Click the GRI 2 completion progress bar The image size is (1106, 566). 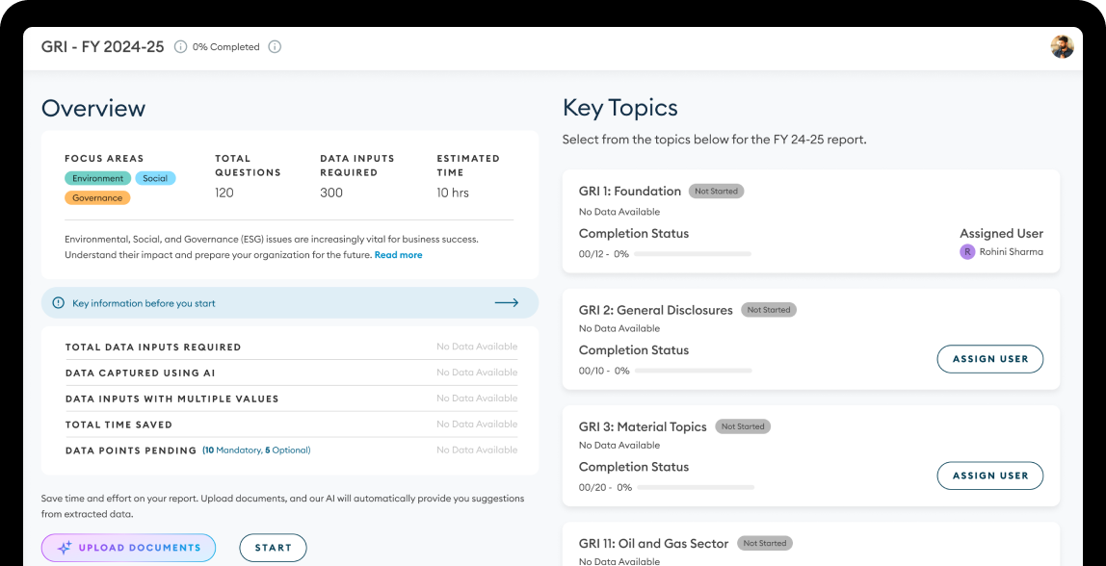(x=693, y=371)
